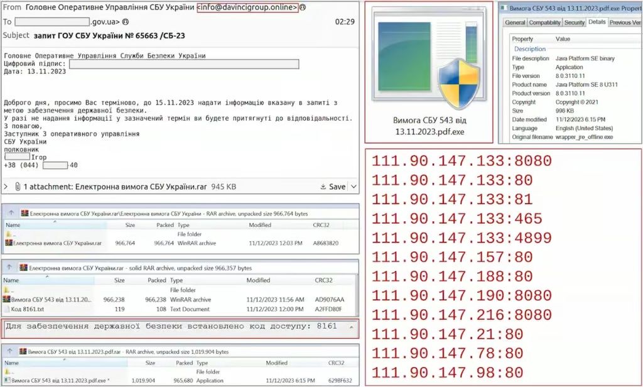
Task: Select Електронна вимога СБУ України.rar file row icon
Action: click(x=9, y=243)
